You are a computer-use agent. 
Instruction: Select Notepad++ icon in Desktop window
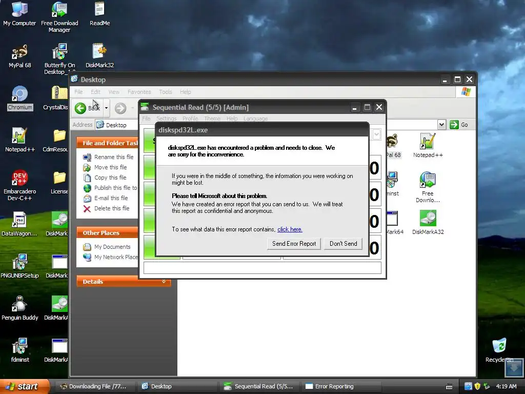pos(428,145)
